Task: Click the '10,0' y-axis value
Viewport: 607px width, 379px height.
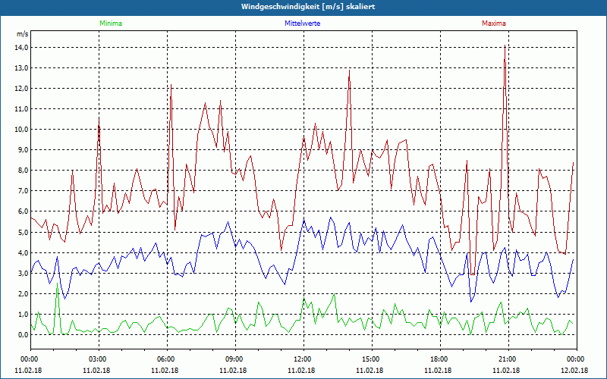Action: 21,130
